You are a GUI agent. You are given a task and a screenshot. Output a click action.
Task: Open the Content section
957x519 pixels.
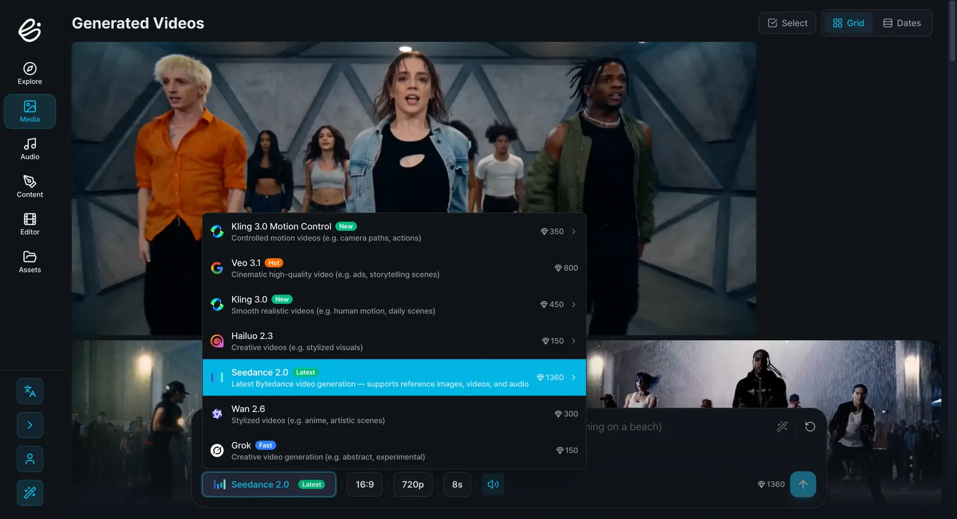coord(30,187)
